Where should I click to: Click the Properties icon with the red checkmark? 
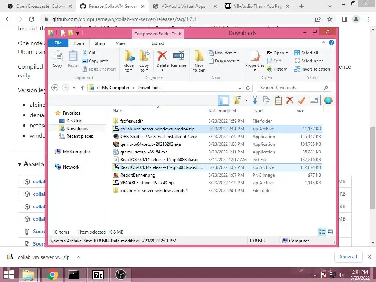[255, 56]
